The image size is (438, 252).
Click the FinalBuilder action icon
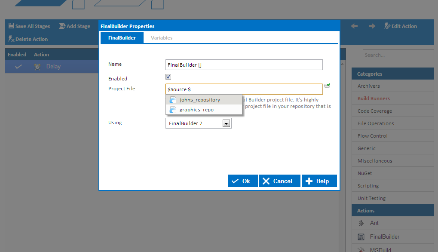361,237
